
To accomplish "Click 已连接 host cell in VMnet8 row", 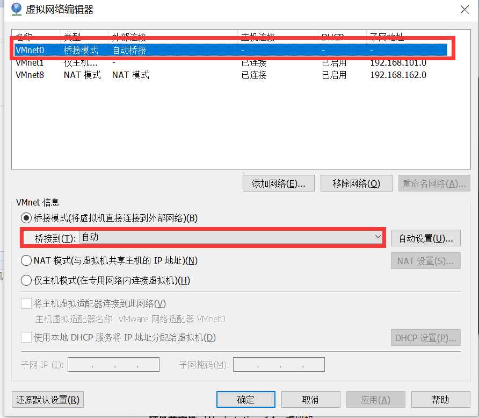I will [x=254, y=75].
